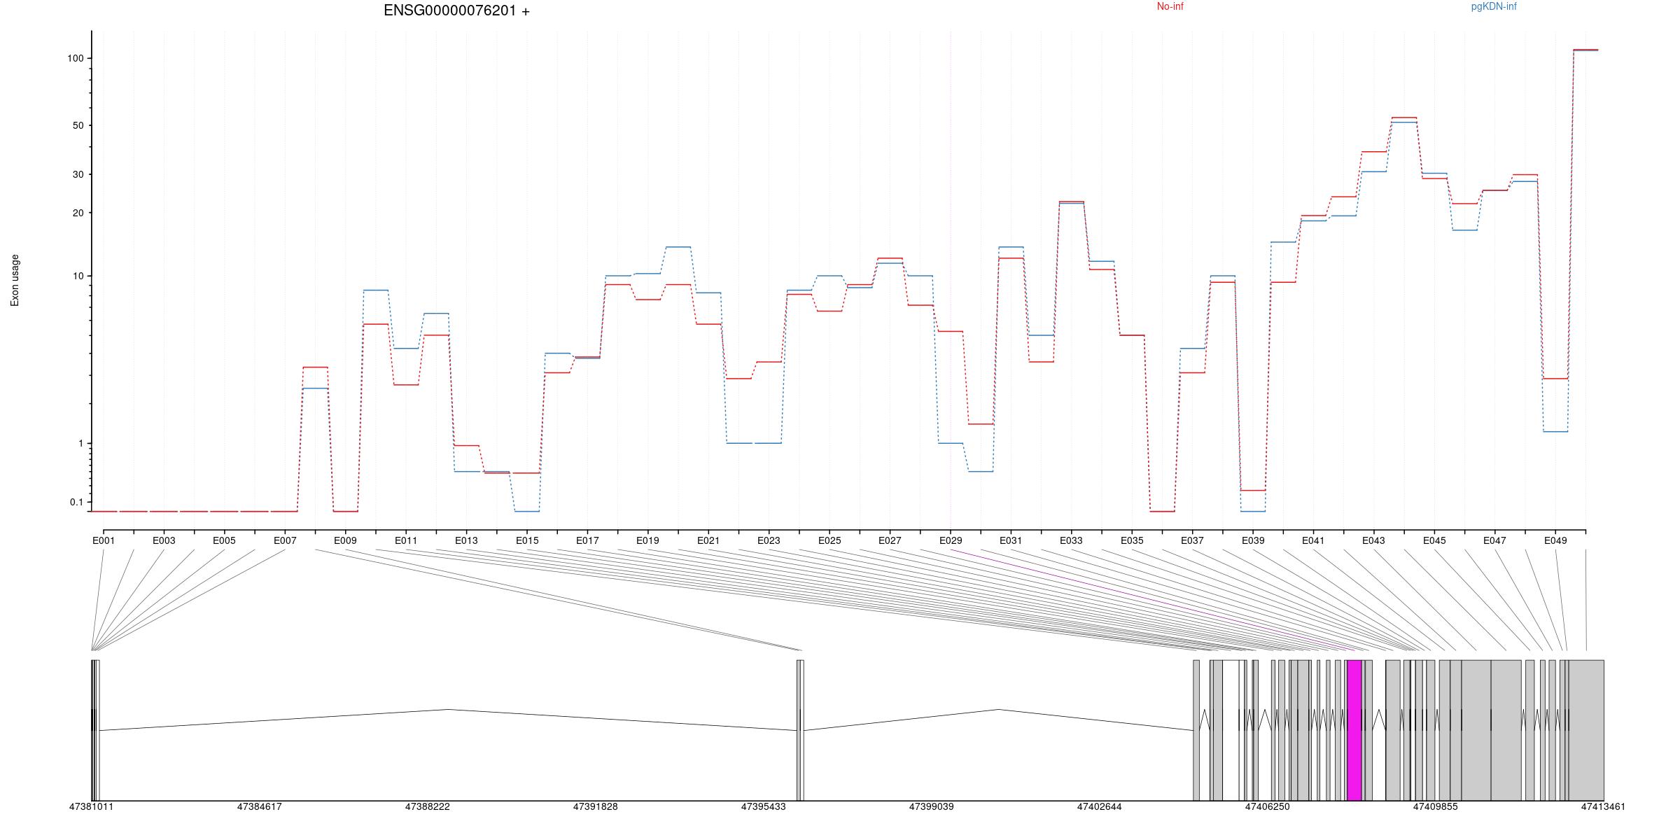Click exon label E033

1071,540
